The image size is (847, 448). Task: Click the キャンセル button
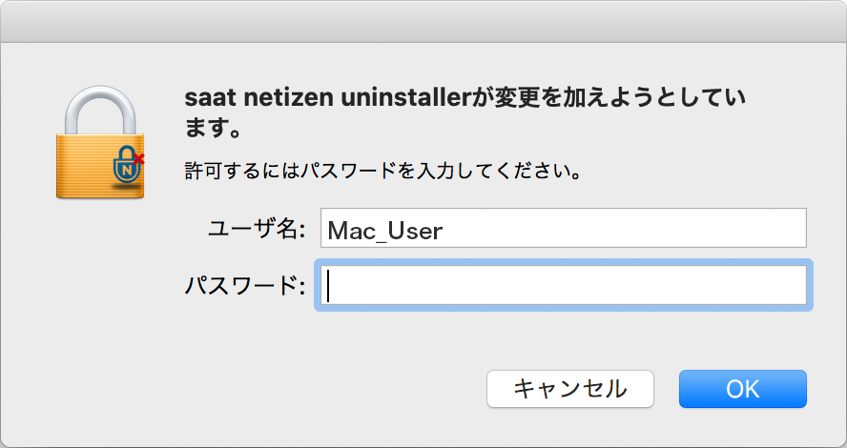[569, 389]
